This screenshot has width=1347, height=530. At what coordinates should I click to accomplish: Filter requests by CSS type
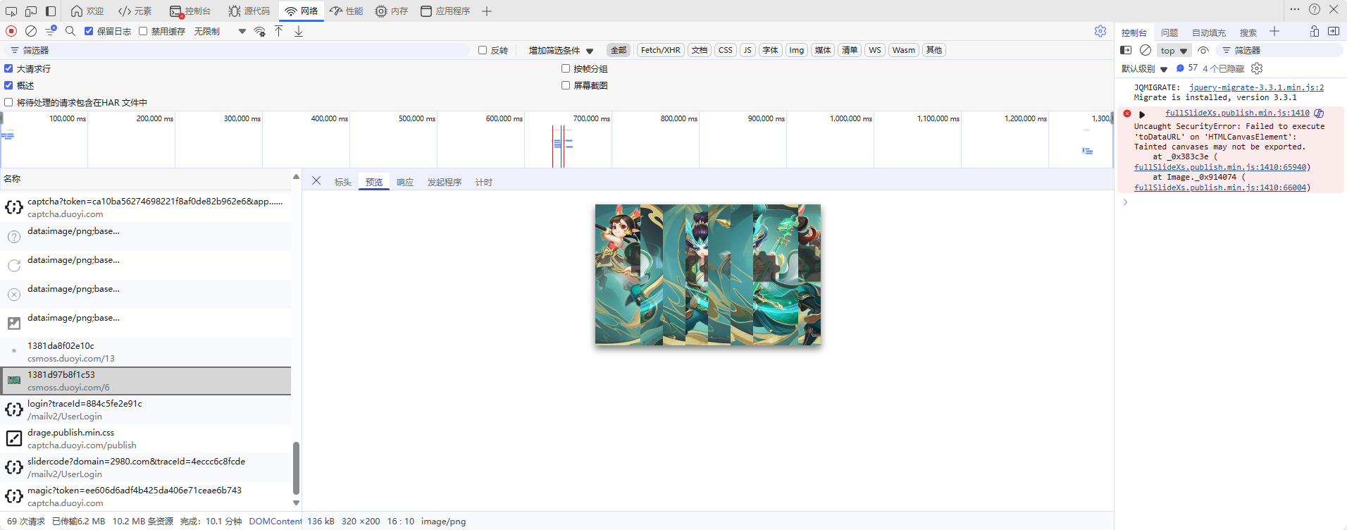(x=726, y=50)
